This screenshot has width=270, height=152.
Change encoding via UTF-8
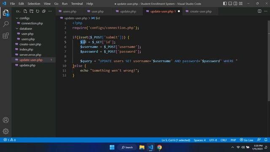click(x=213, y=140)
